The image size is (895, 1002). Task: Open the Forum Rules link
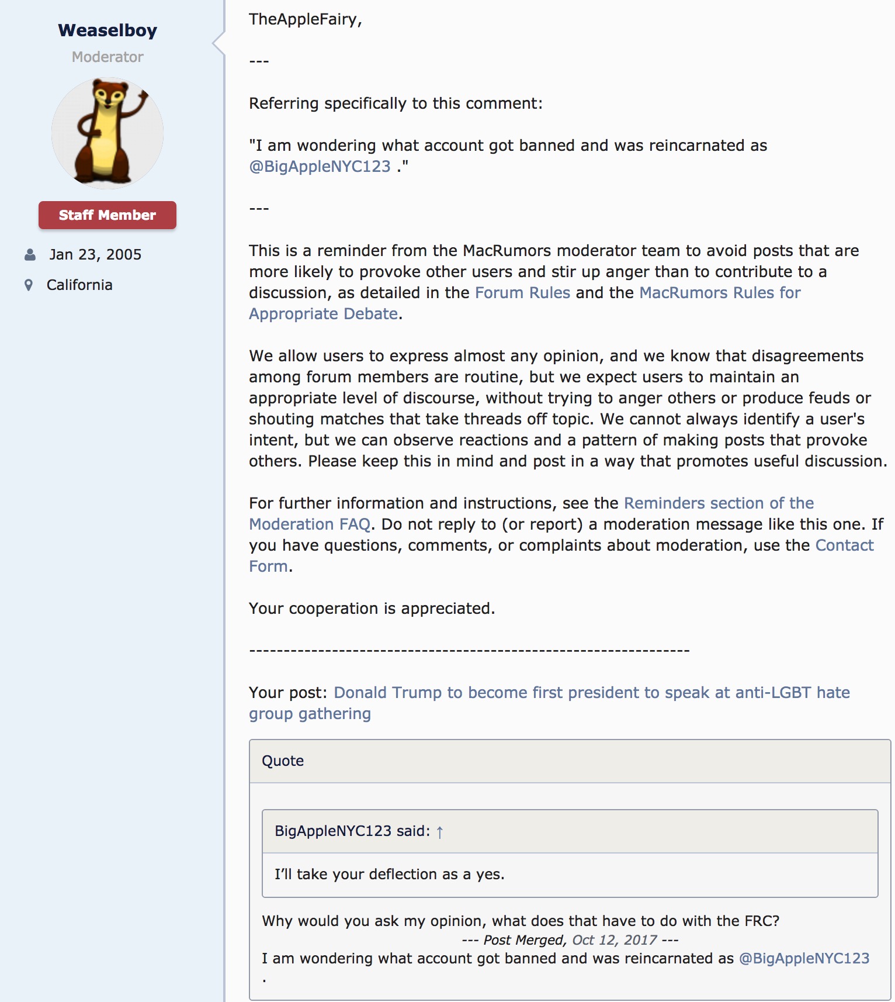coord(522,293)
